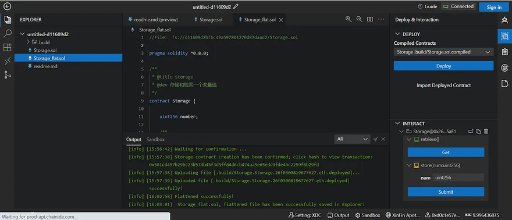Click the Sign in button
The image size is (512, 220).
click(494, 7)
